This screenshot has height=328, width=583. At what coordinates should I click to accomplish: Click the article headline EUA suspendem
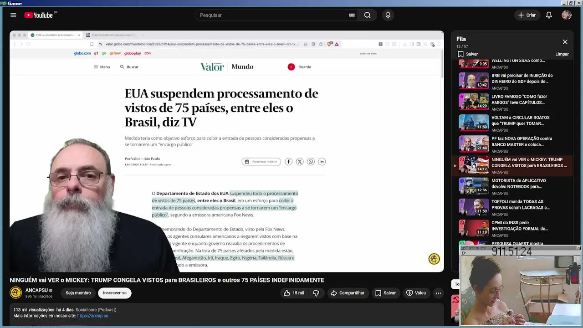coord(221,108)
